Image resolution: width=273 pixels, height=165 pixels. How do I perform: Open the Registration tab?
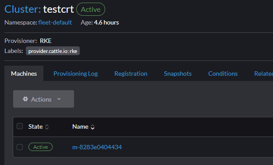click(131, 74)
